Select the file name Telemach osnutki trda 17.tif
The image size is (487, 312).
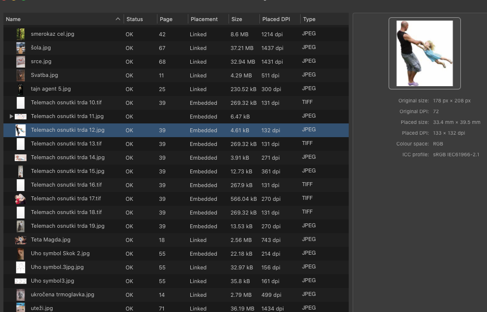click(66, 198)
